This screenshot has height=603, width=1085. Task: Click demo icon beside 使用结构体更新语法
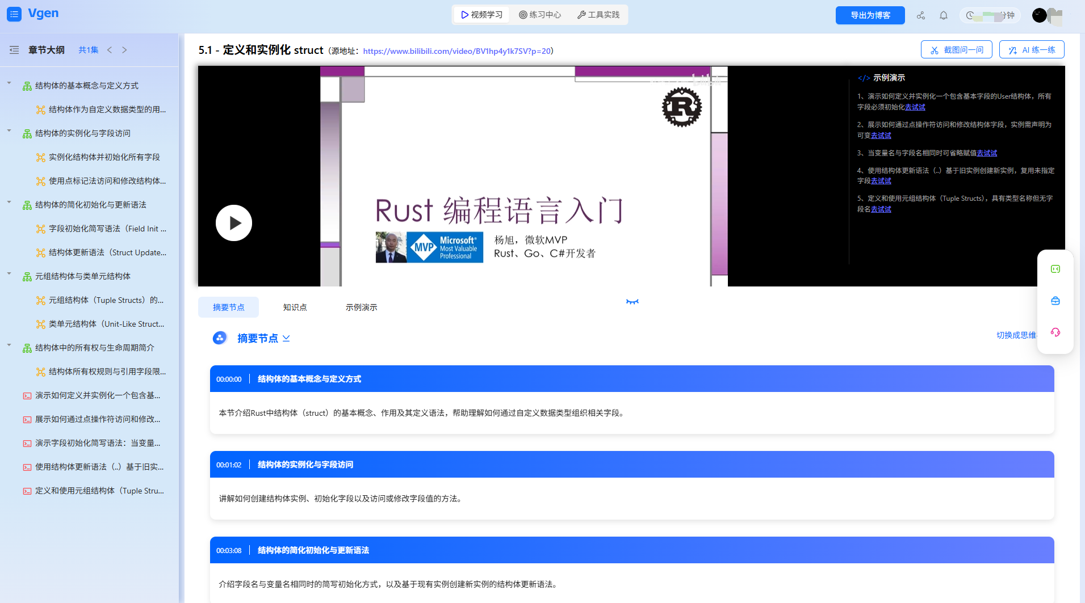point(27,467)
